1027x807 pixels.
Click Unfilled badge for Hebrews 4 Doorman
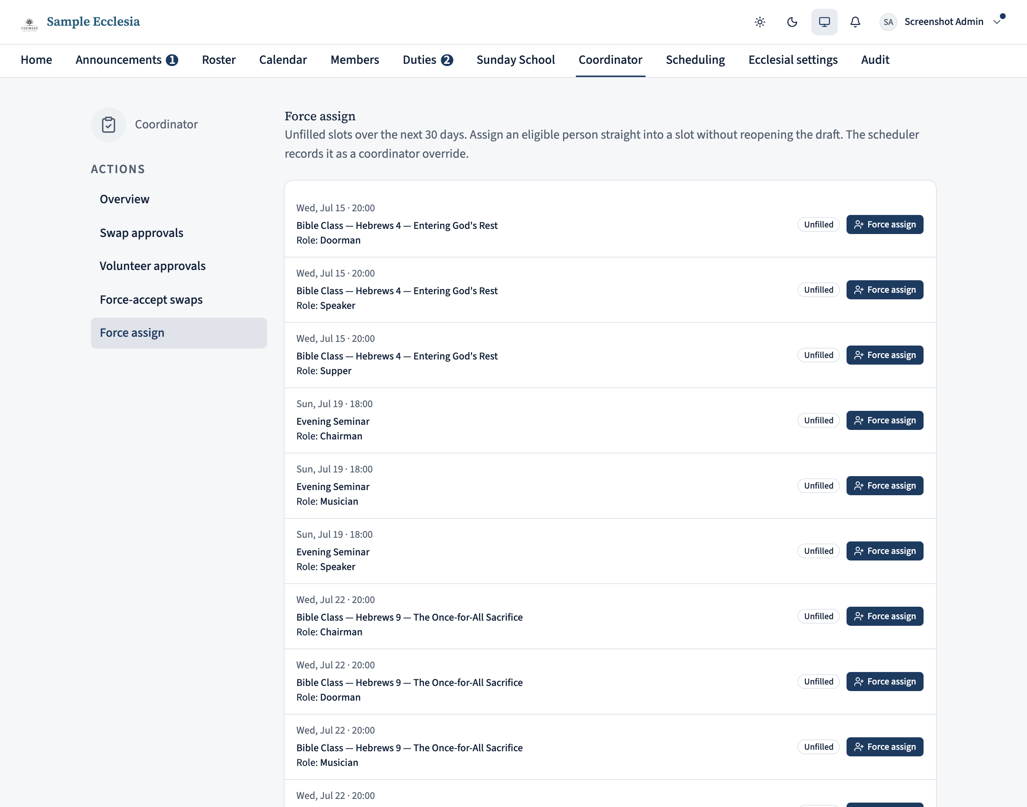point(819,224)
